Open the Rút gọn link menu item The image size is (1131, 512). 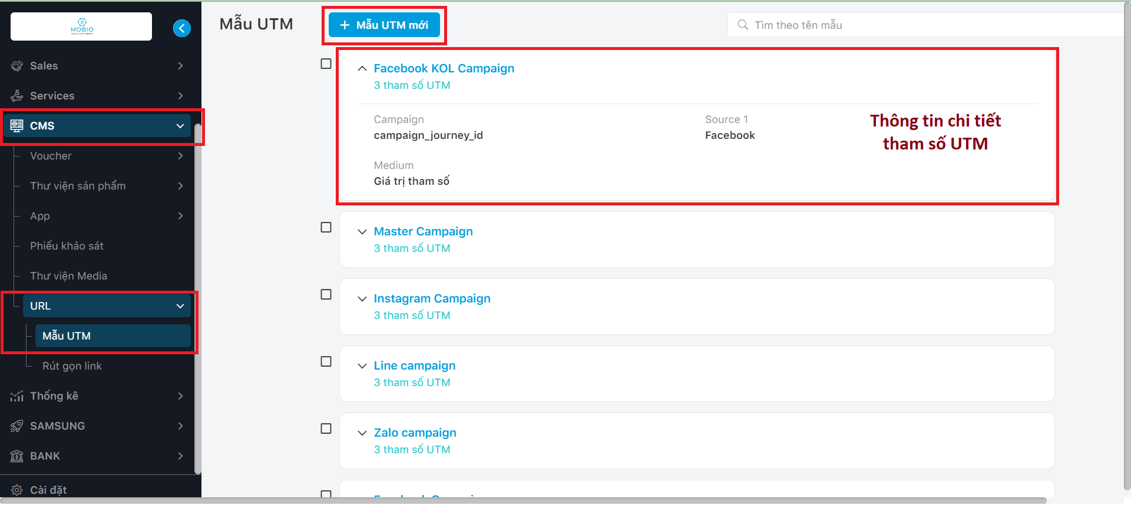click(72, 366)
